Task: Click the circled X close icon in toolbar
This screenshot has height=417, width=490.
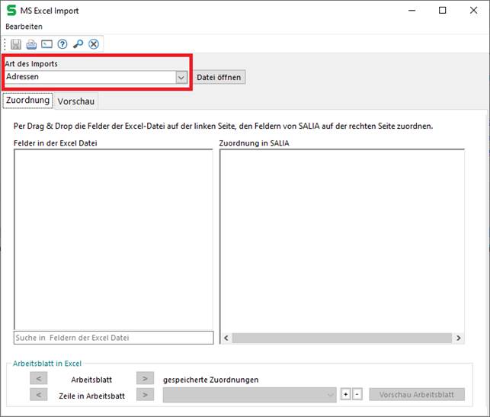Action: pos(94,44)
